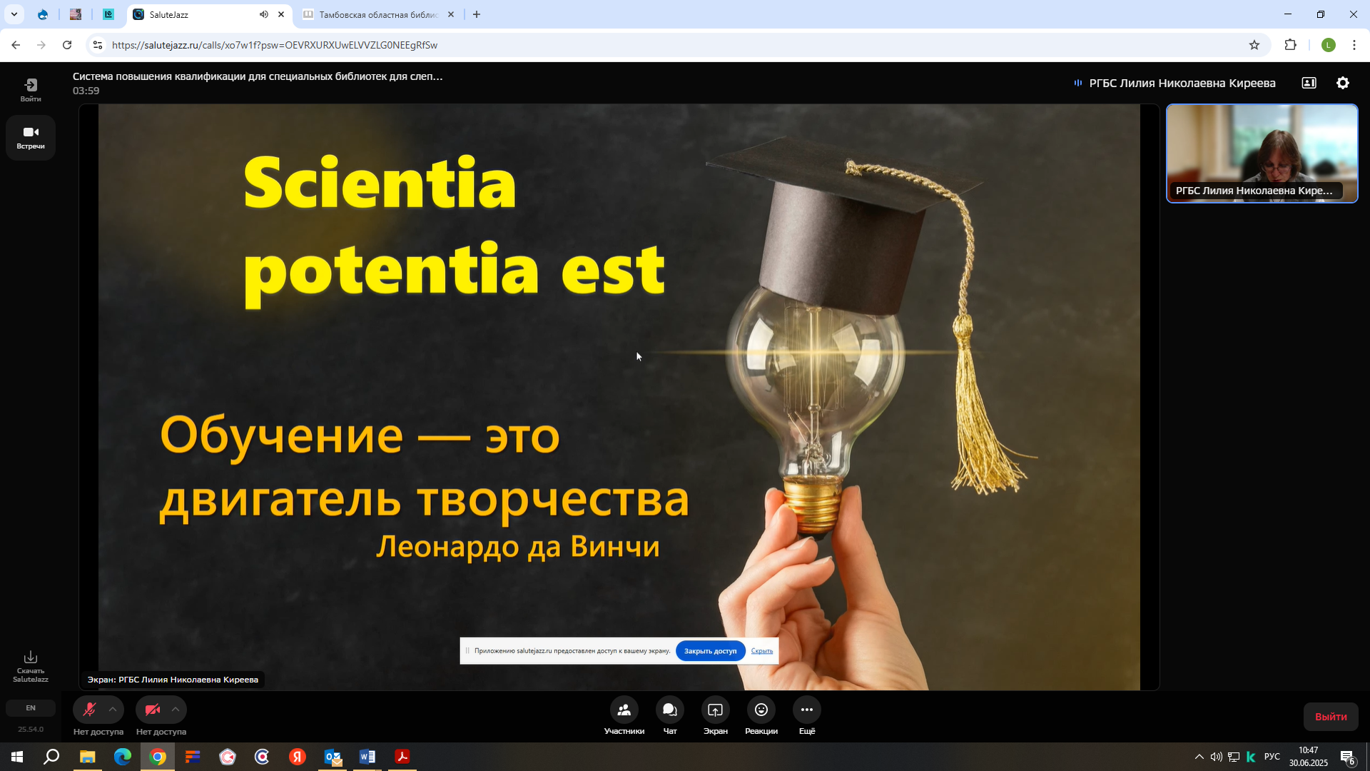Leave the call with Выйти
The image size is (1370, 771).
coord(1331,717)
